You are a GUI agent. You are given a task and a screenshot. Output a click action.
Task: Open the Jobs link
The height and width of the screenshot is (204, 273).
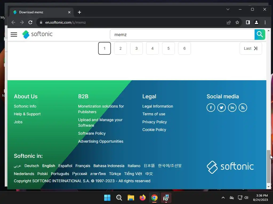click(18, 122)
